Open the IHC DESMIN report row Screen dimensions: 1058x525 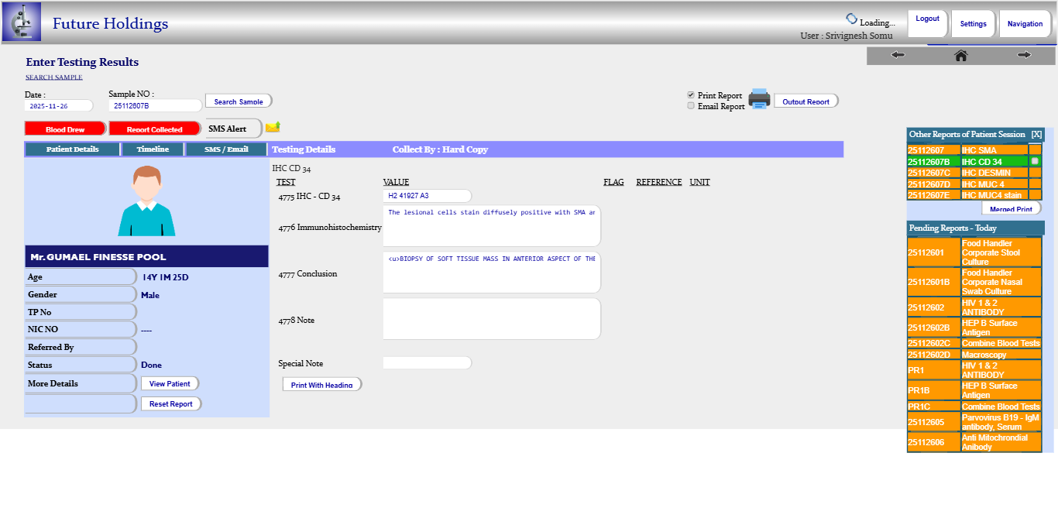pyautogui.click(x=994, y=173)
